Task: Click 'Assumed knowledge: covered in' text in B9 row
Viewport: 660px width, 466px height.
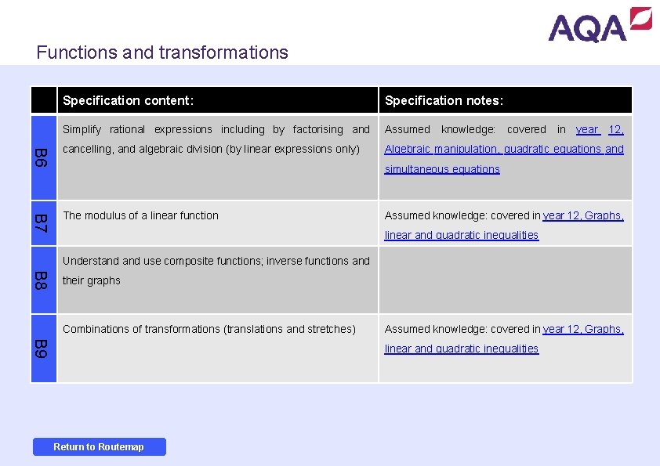Action: pos(462,329)
